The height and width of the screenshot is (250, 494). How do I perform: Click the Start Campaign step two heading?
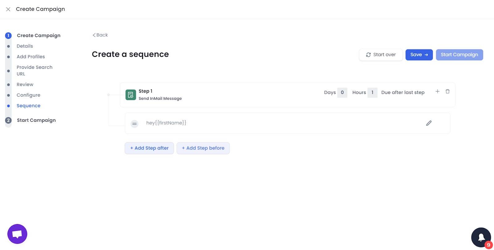click(36, 120)
